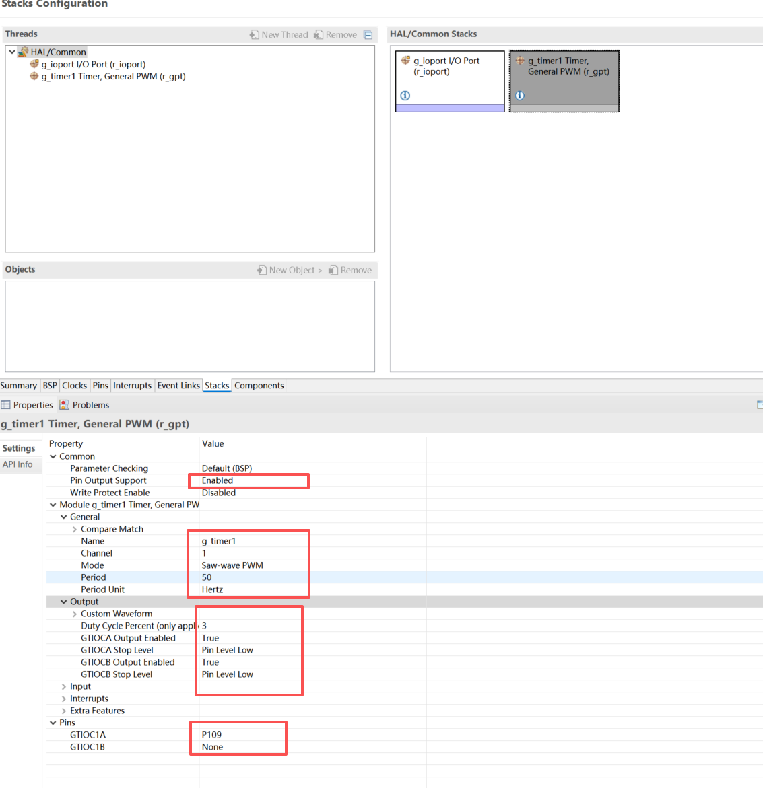
Task: Click the Remove thread icon
Action: 319,34
